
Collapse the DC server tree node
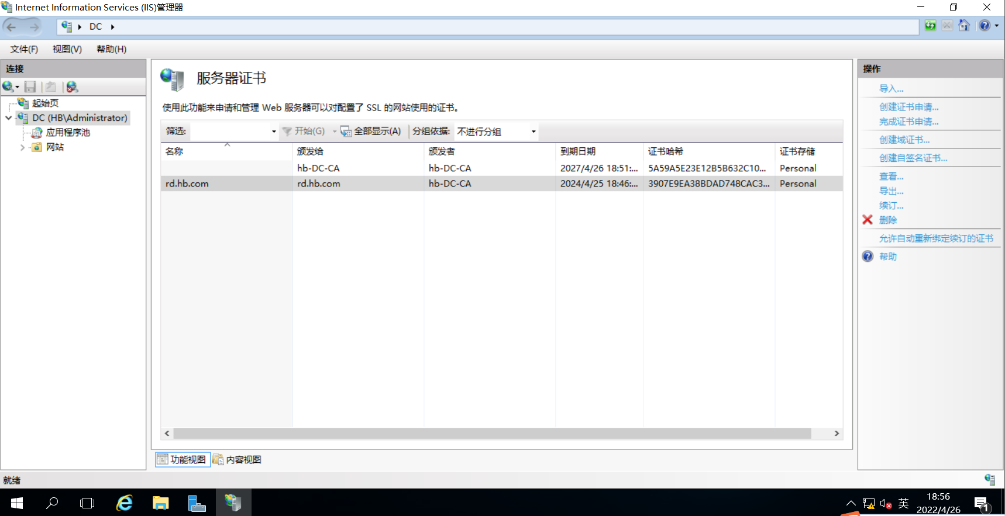pyautogui.click(x=8, y=118)
